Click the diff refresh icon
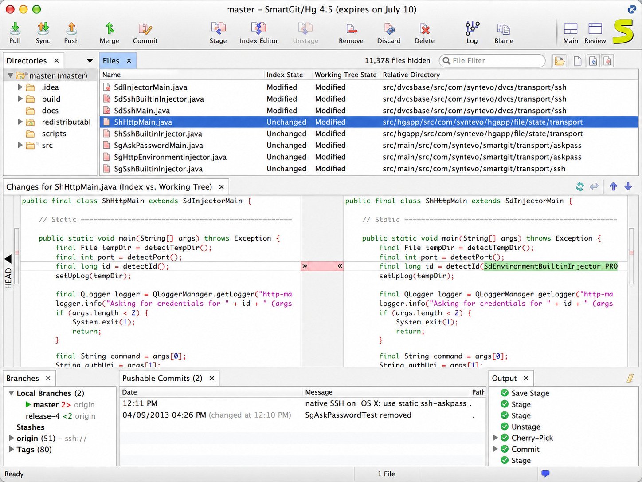Image resolution: width=642 pixels, height=482 pixels. coord(580,186)
